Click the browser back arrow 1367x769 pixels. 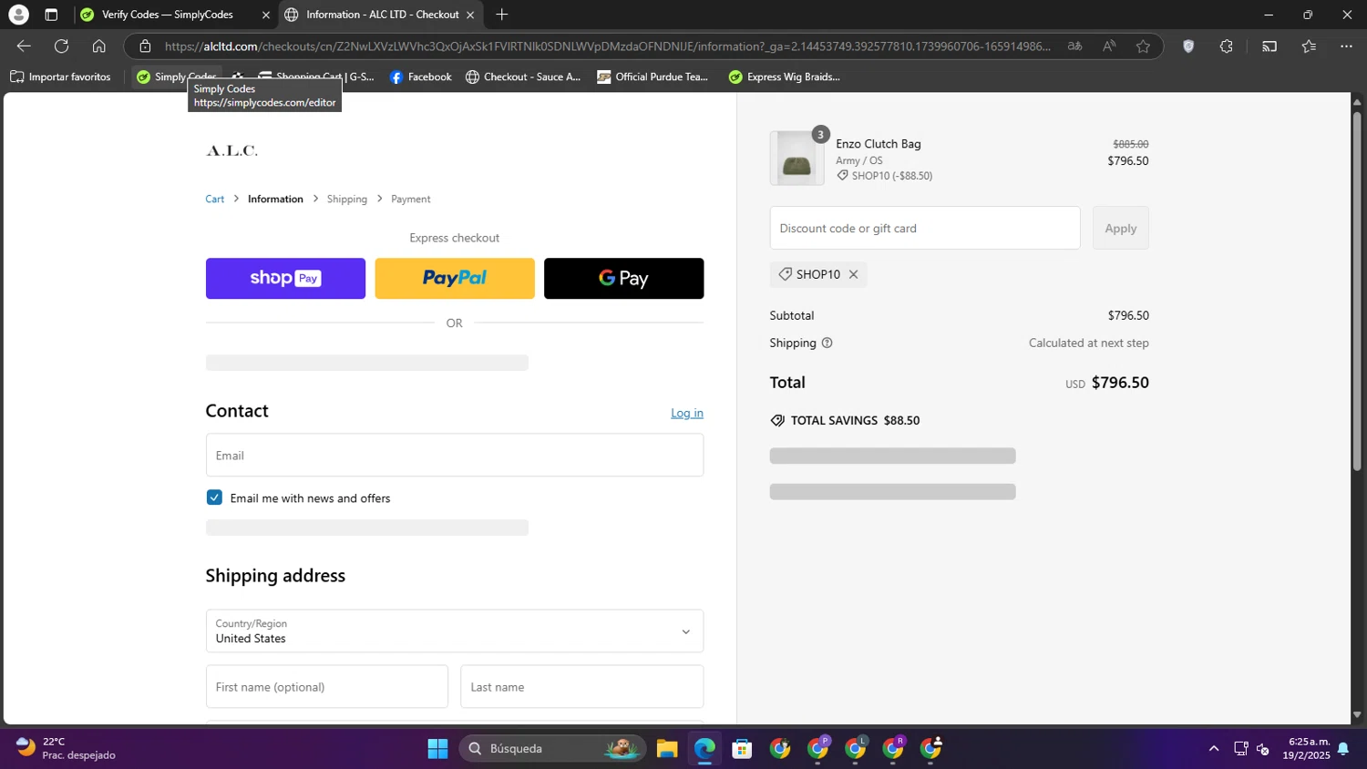coord(24,46)
